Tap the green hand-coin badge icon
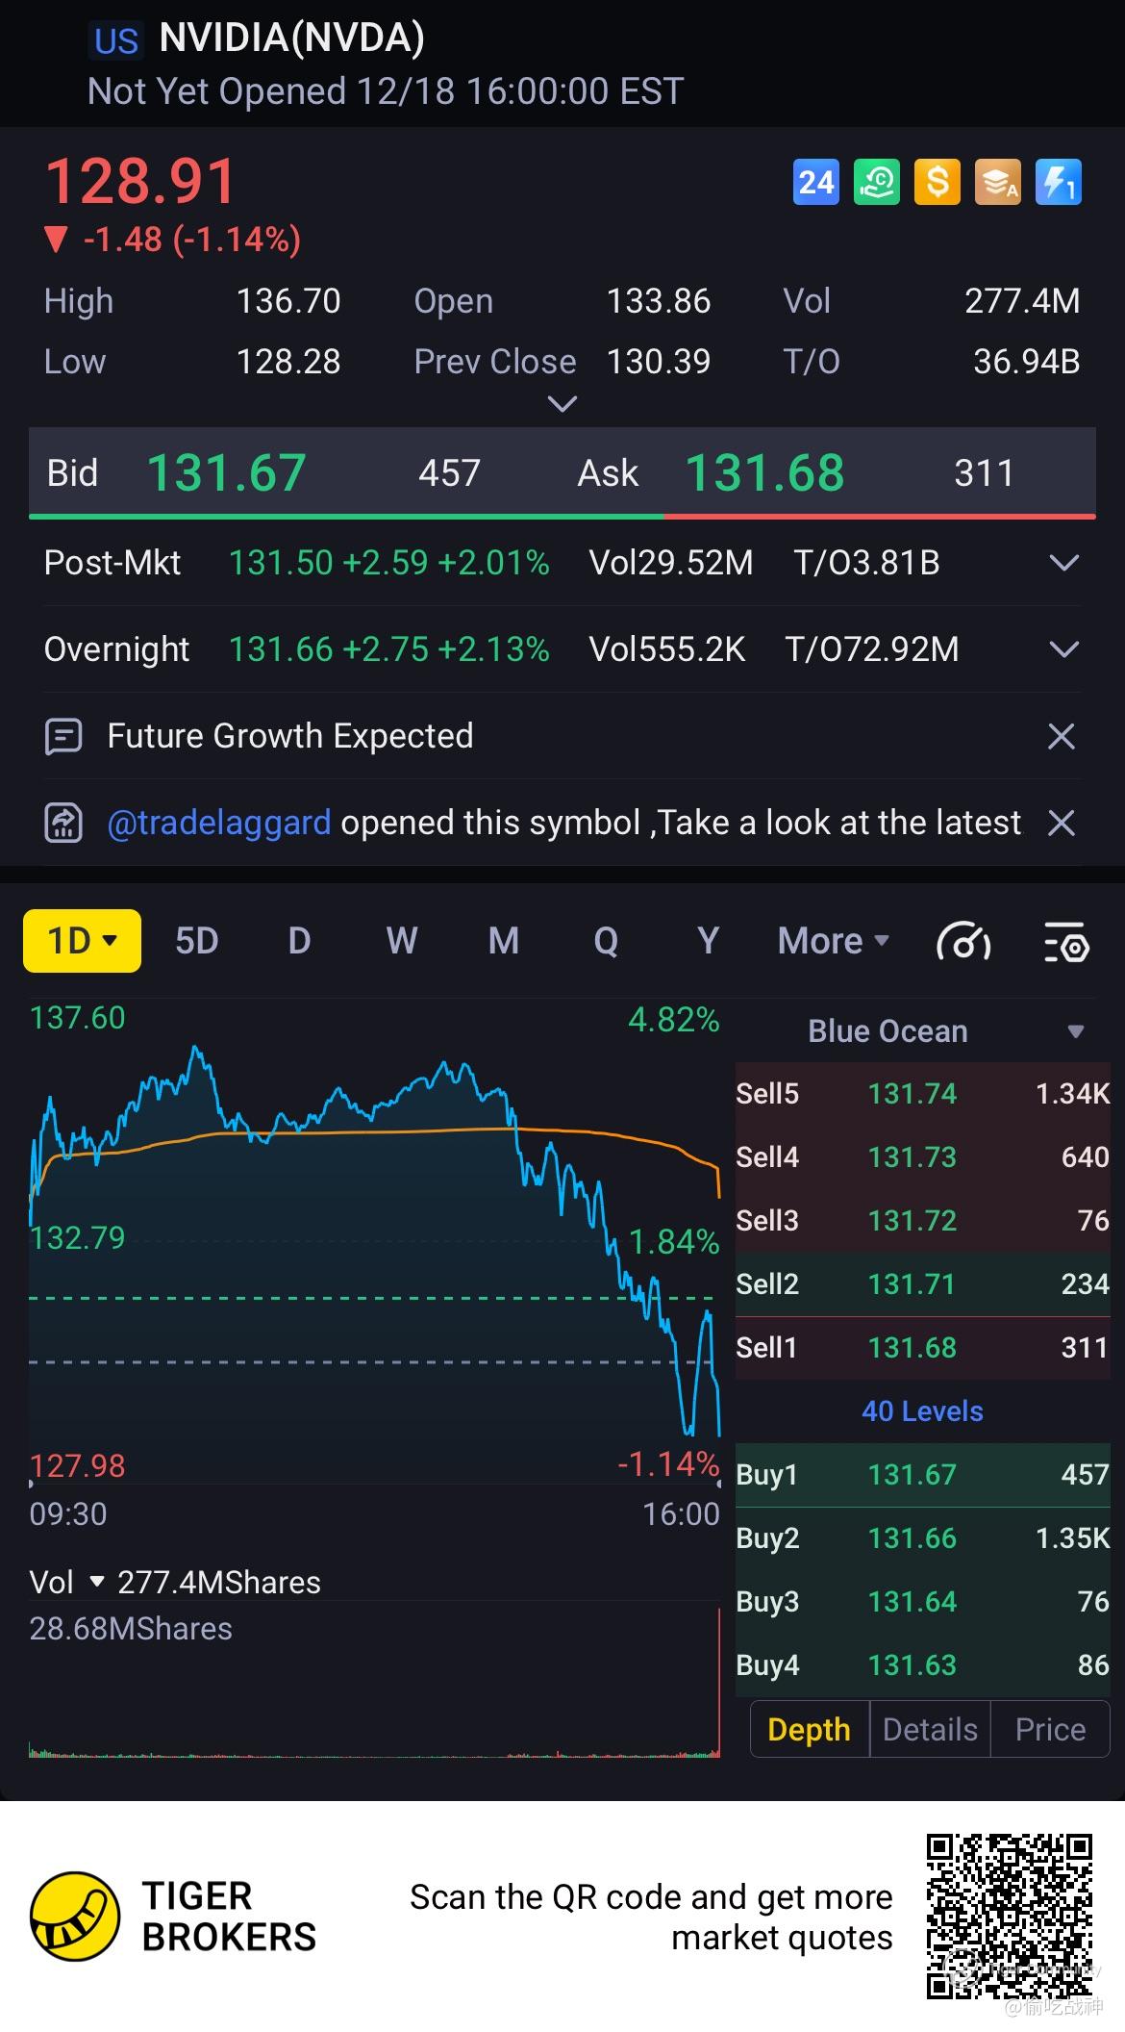 click(877, 182)
